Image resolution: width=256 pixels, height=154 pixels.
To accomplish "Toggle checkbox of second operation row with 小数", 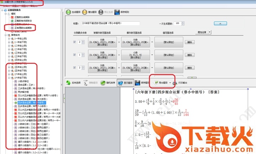I will click(74, 55).
